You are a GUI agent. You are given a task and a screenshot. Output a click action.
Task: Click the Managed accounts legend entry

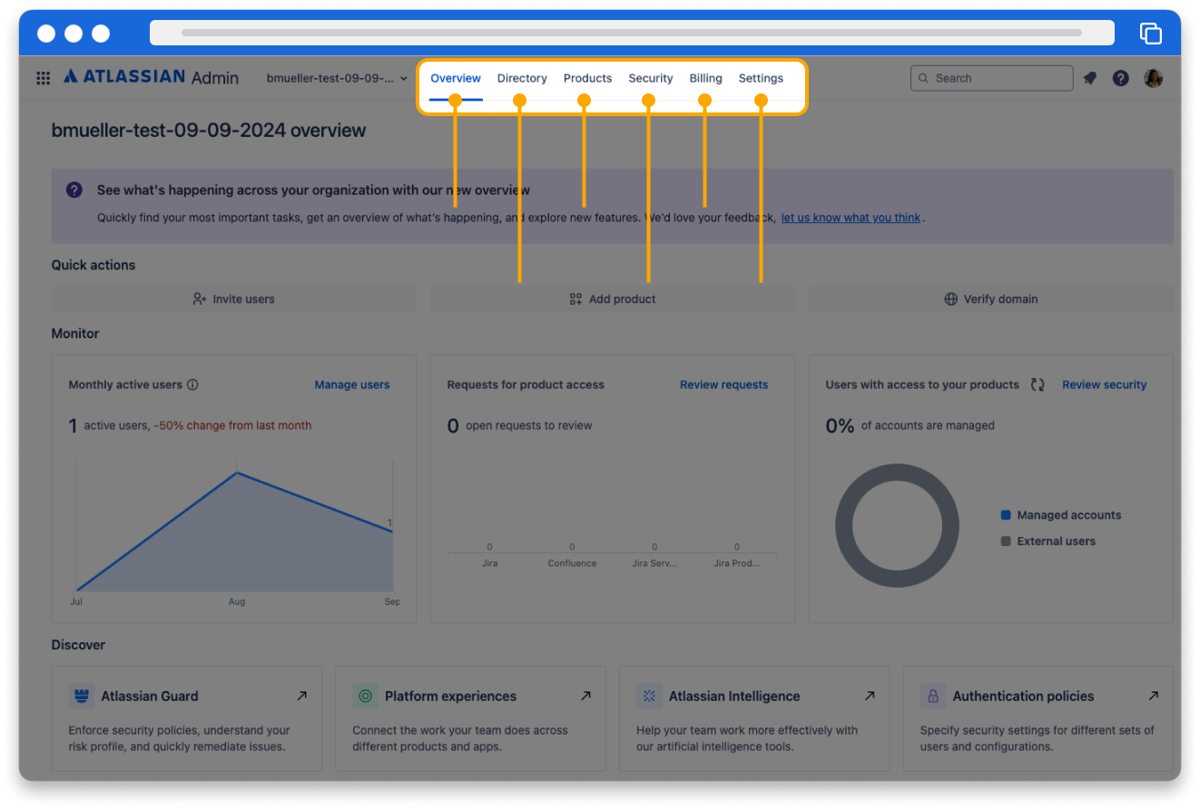(1060, 515)
